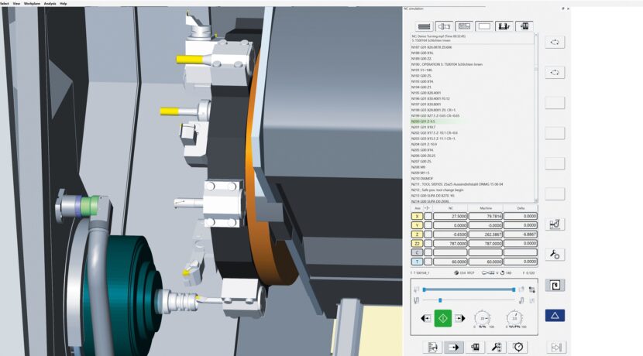Toggle the checkbox beside the Z axis
The width and height of the screenshot is (643, 356).
coord(428,234)
